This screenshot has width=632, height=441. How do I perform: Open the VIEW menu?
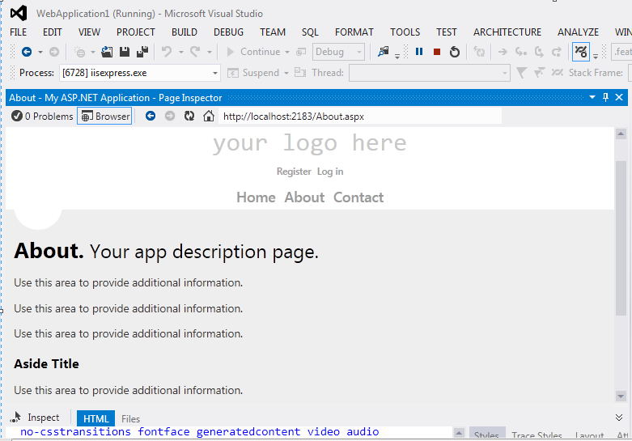(89, 32)
